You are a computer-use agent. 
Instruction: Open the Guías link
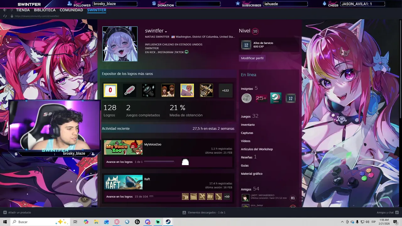point(245,165)
